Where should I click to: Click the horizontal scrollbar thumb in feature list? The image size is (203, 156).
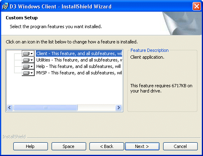click(x=46, y=107)
